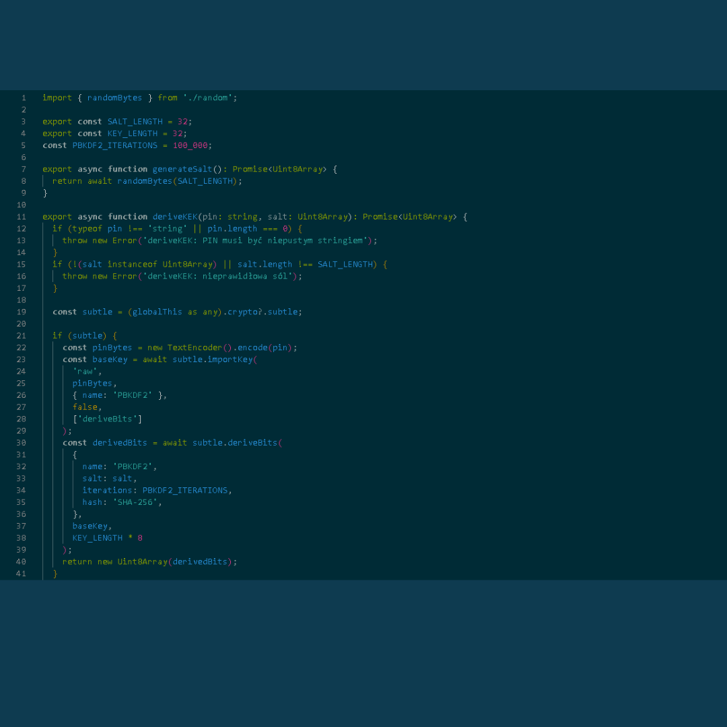727x727 pixels.
Task: Click line number 18 in the gutter
Action: click(22, 300)
